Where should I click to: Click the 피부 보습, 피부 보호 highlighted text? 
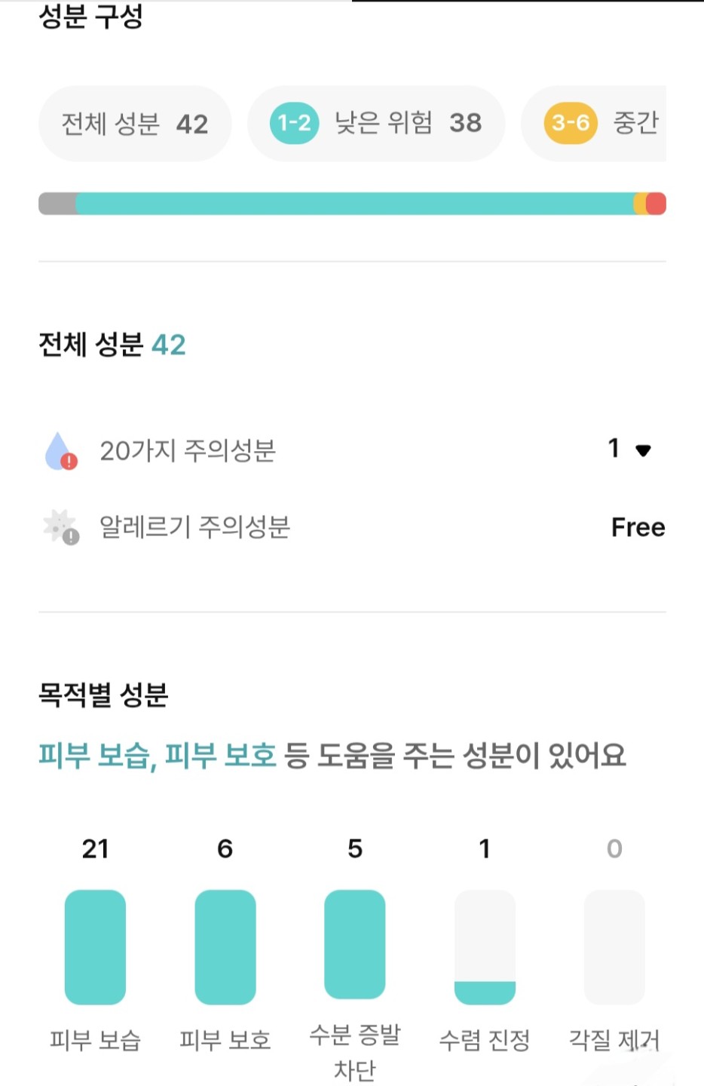coord(157,755)
